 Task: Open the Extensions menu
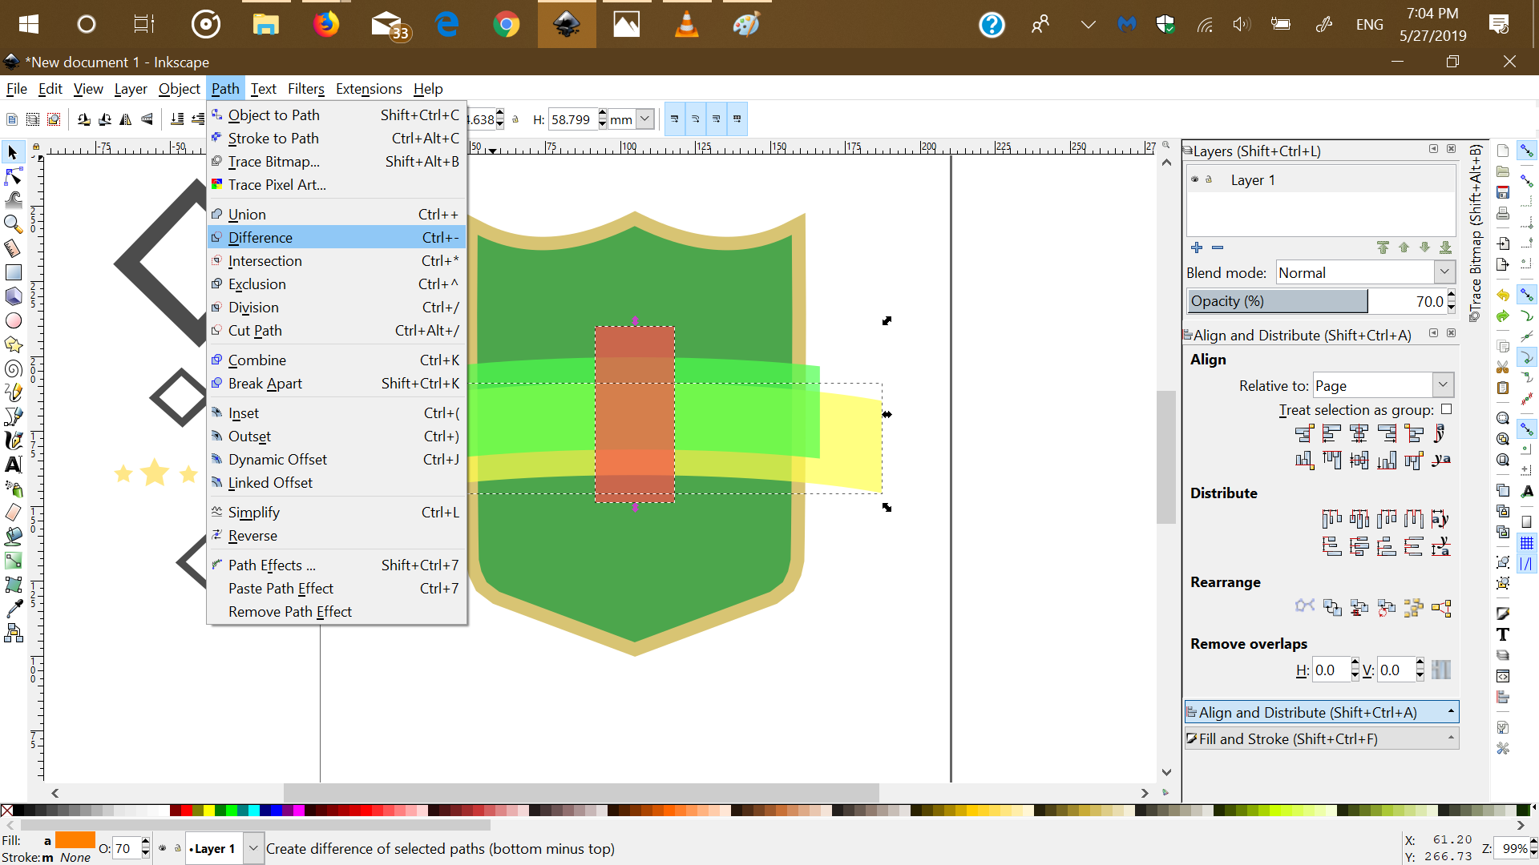(x=368, y=89)
